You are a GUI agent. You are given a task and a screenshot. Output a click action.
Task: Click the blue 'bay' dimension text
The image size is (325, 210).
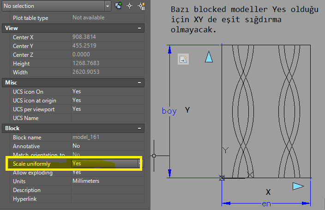tap(169, 111)
